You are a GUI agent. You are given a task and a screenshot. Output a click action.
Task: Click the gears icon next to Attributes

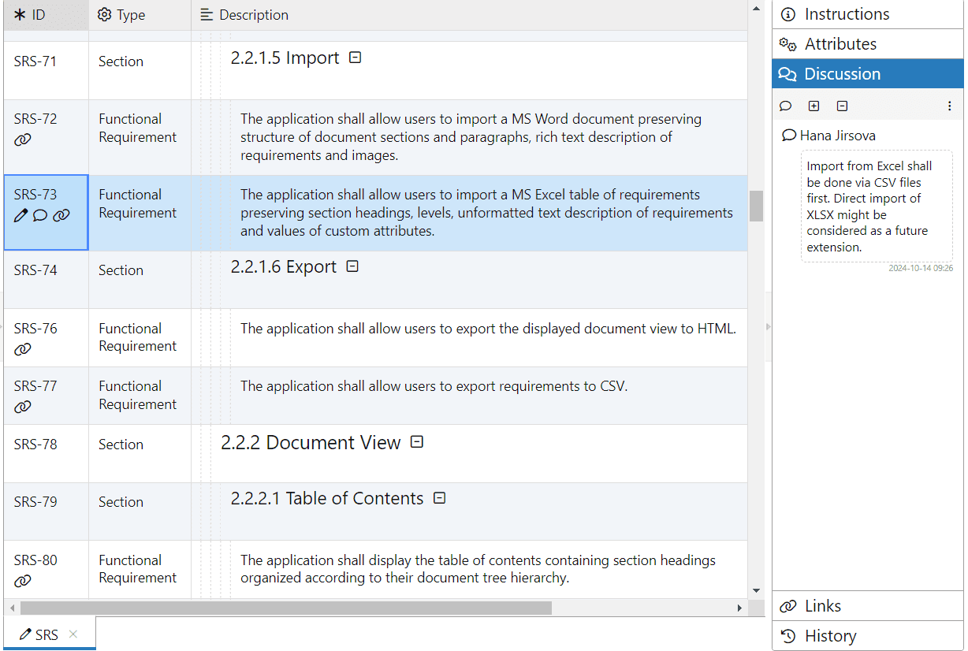coord(787,44)
